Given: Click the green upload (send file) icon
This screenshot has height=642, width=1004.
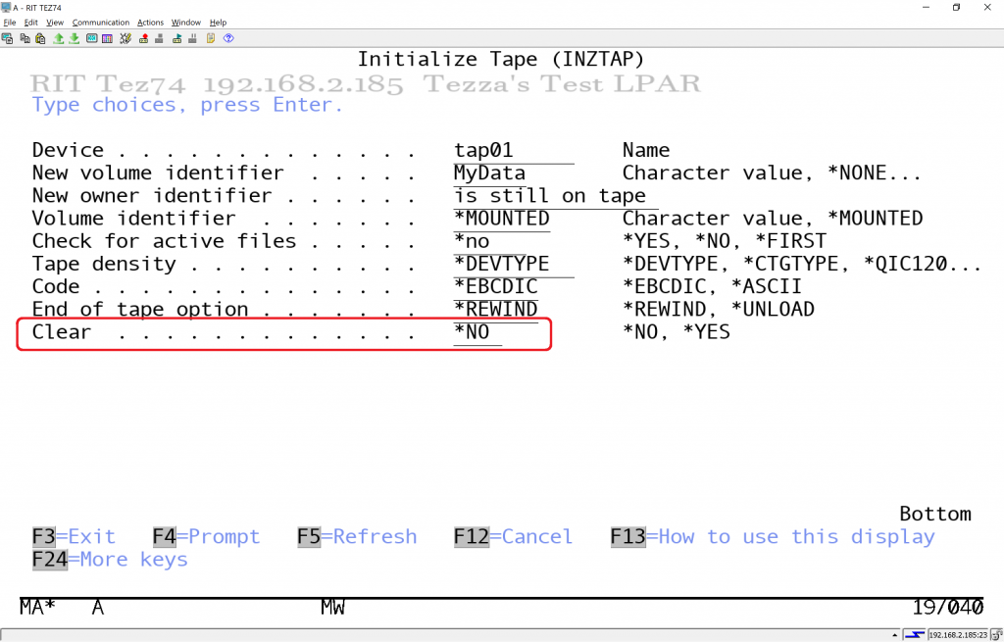Looking at the screenshot, I should [59, 39].
